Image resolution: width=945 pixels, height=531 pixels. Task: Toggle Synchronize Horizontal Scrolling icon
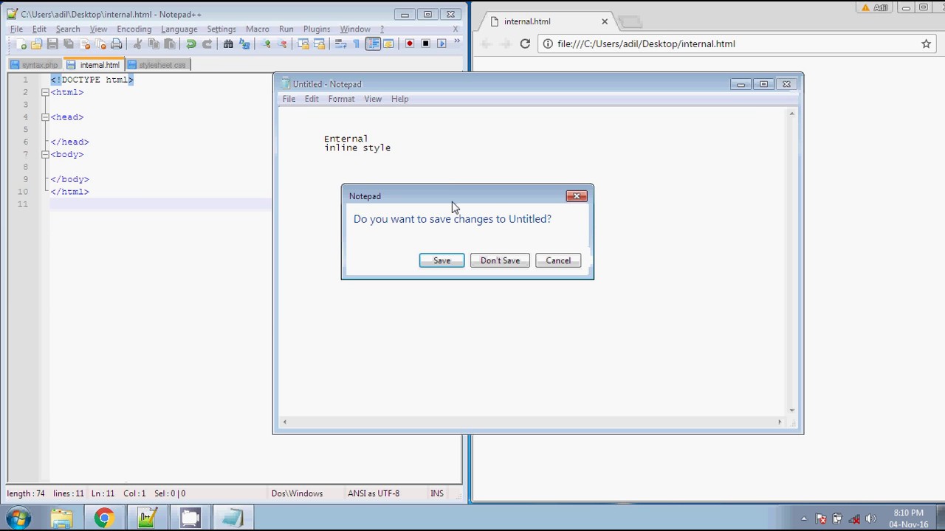pyautogui.click(x=319, y=44)
